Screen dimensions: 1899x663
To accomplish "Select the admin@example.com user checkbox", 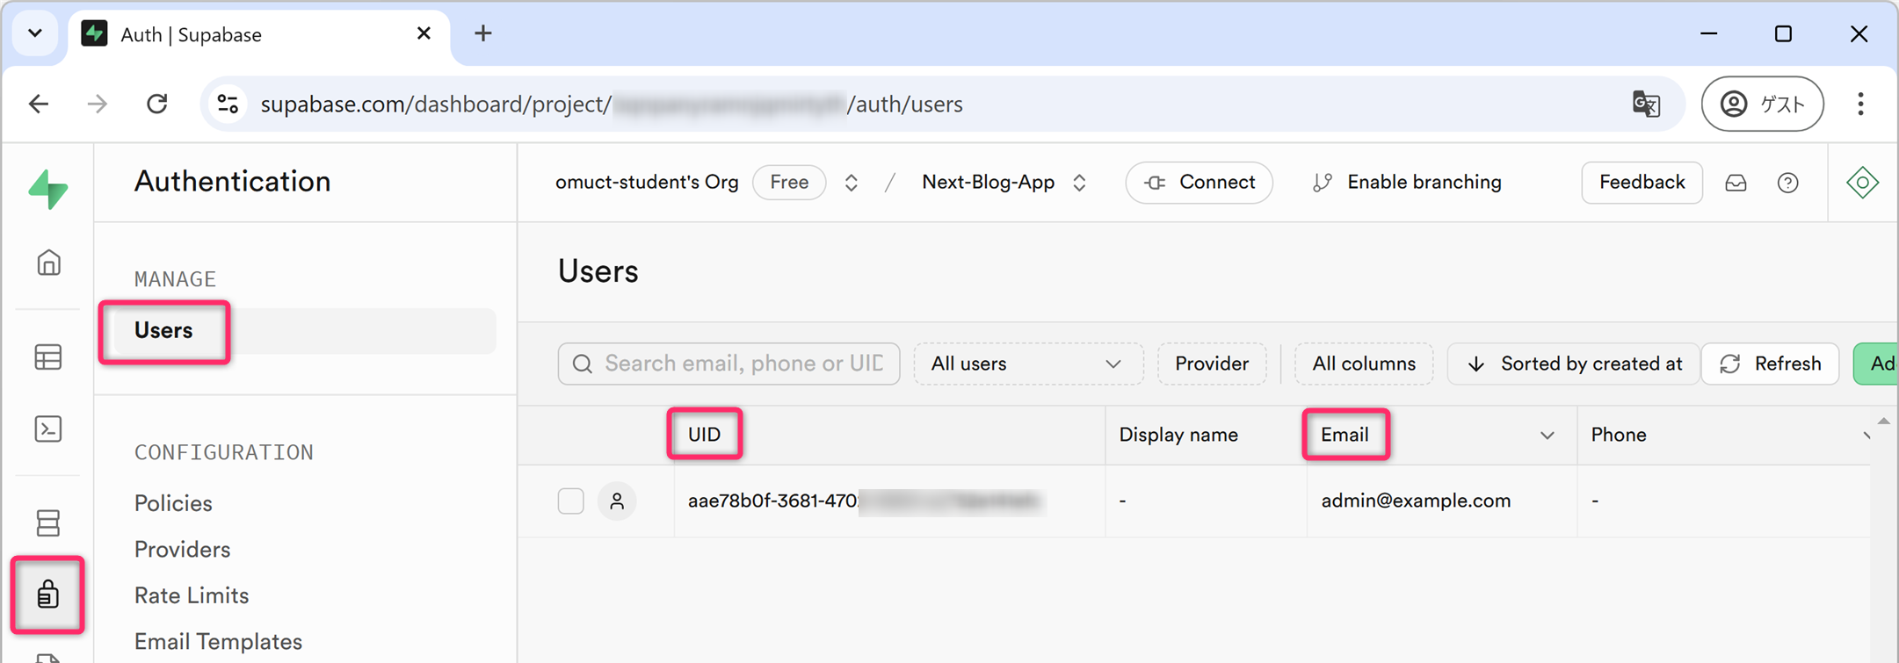I will pos(570,501).
